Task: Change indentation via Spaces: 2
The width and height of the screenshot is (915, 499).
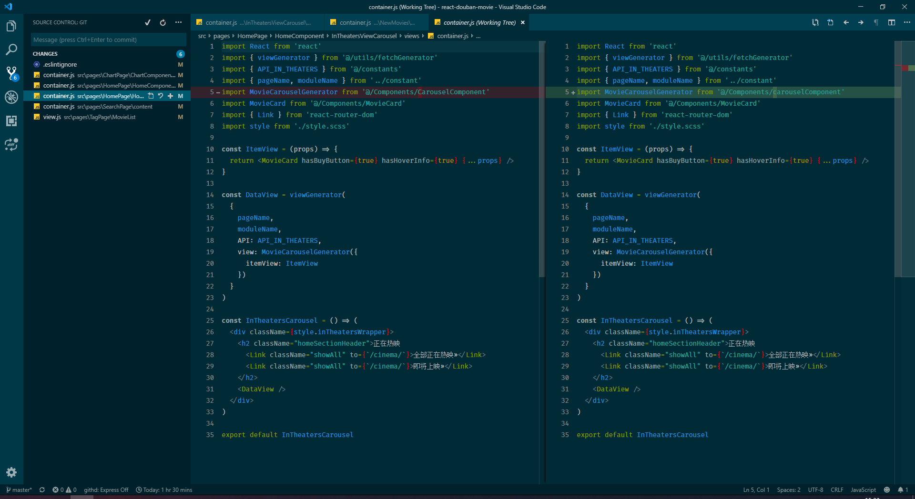Action: point(789,489)
